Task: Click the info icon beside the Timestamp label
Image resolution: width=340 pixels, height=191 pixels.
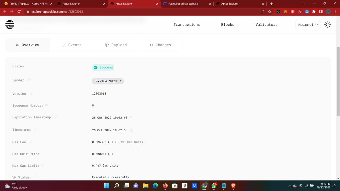Action: tap(35, 130)
